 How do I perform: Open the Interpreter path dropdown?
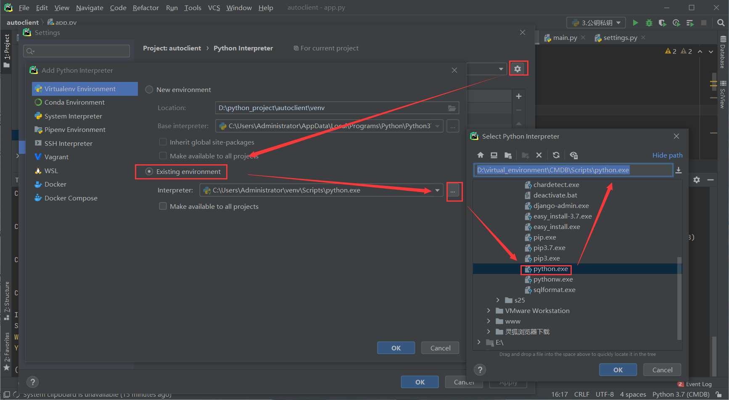tap(437, 190)
